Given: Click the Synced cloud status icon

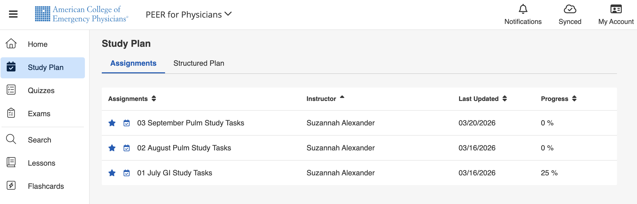Looking at the screenshot, I should [x=570, y=9].
